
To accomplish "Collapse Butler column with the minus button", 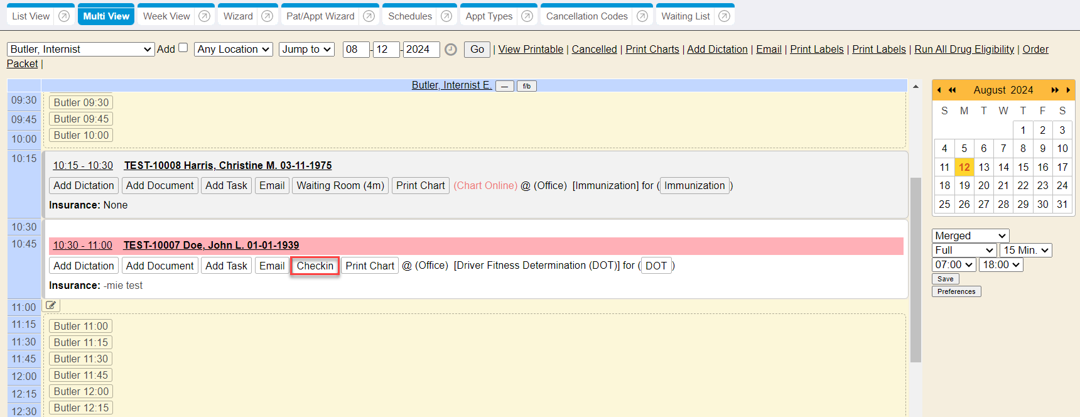I will (504, 86).
